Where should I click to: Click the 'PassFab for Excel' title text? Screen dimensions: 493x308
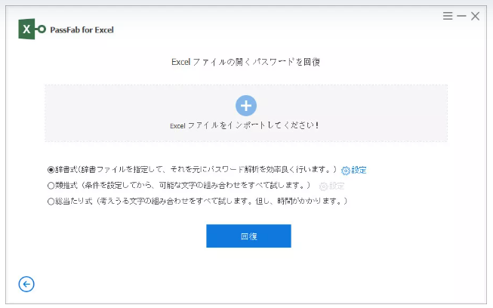(82, 30)
